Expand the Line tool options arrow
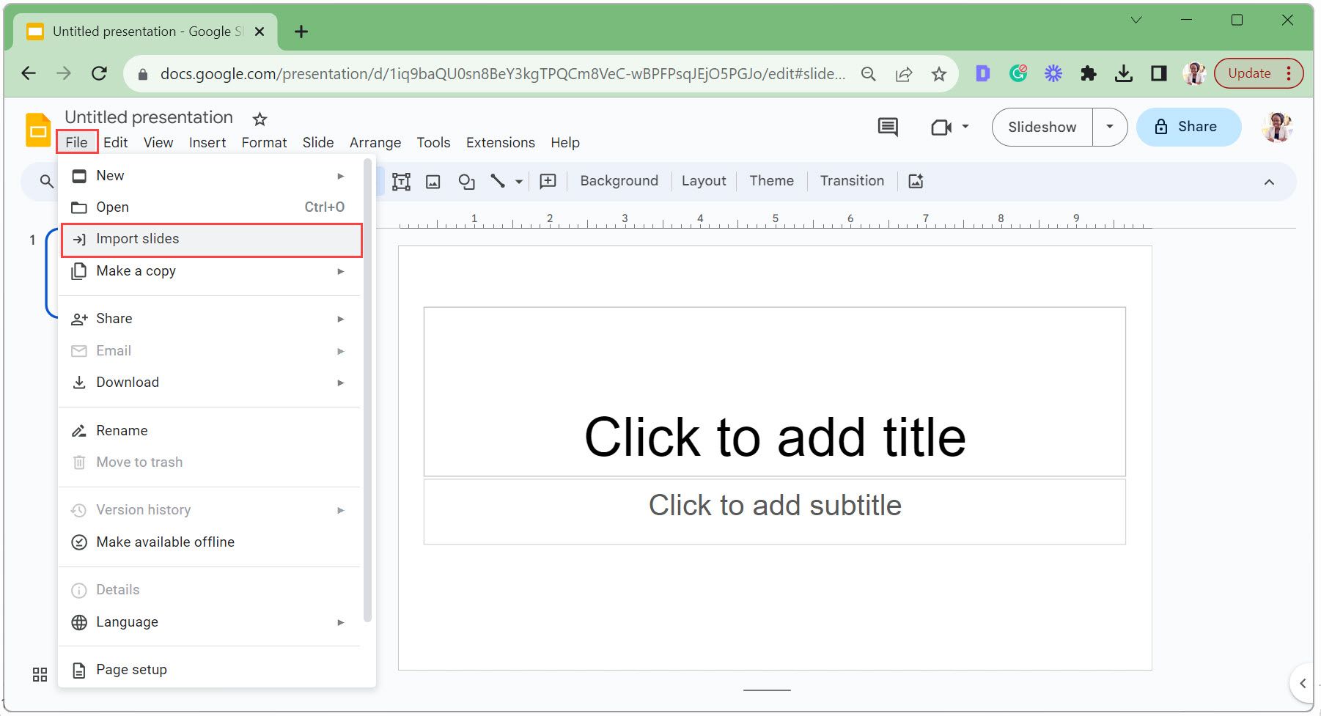The width and height of the screenshot is (1321, 716). [518, 181]
